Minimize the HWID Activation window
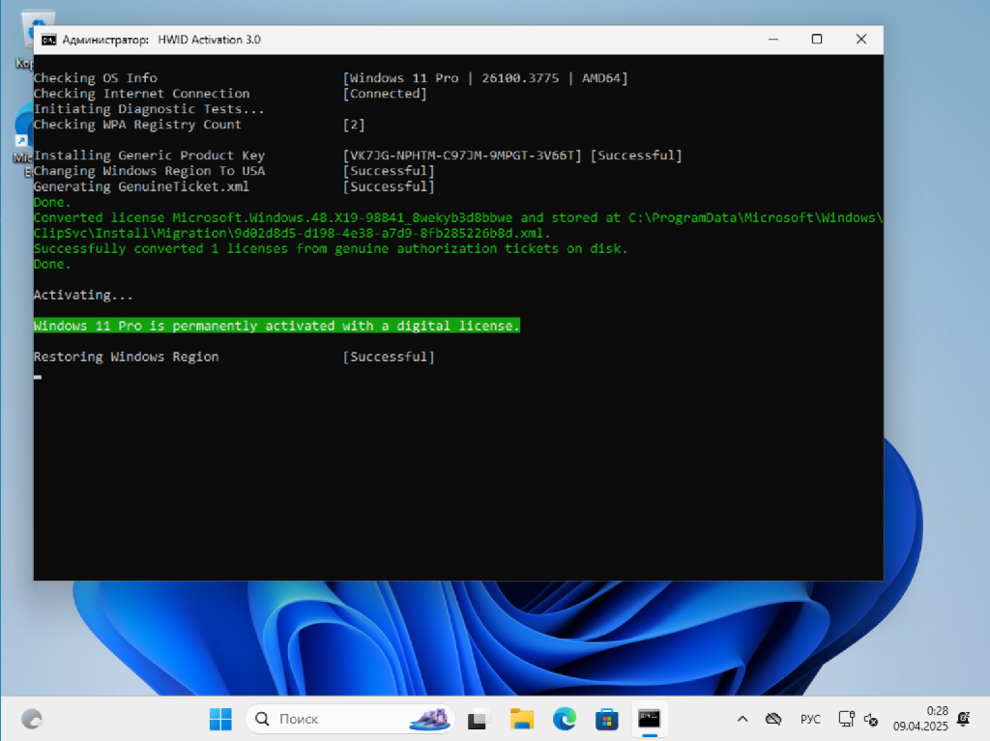Image resolution: width=990 pixels, height=741 pixels. point(772,40)
